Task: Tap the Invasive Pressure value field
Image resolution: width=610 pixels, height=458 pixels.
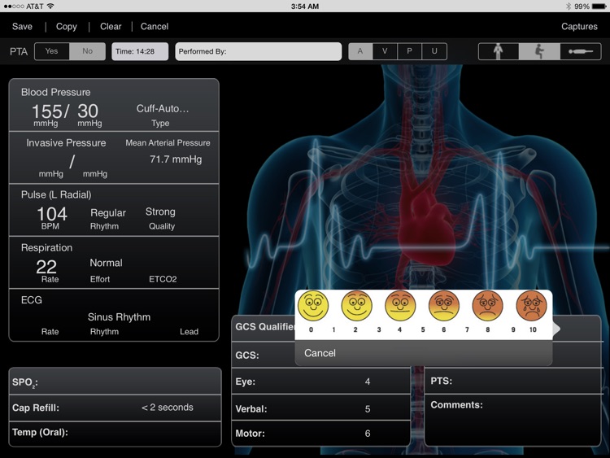Action: 72,162
